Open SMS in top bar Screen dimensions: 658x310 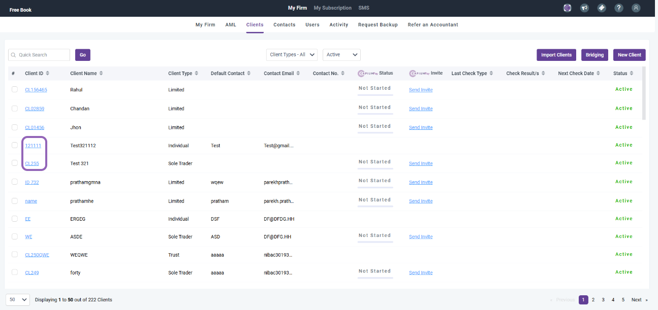point(364,8)
